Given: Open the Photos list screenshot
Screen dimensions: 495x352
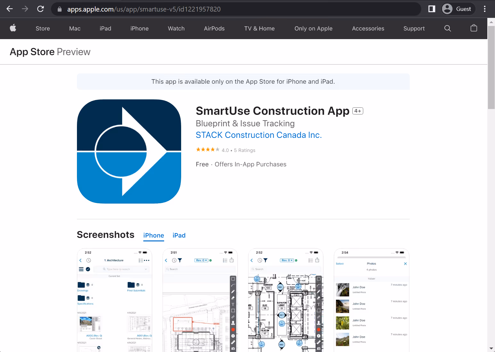Looking at the screenshot, I should click(x=372, y=300).
